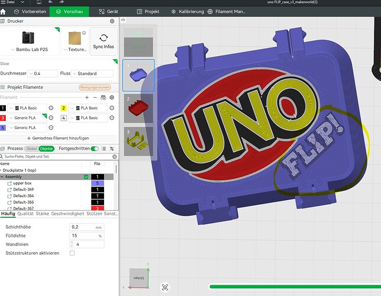Open the process settings list icon
Viewport: 381px width, 296px height.
(104, 149)
